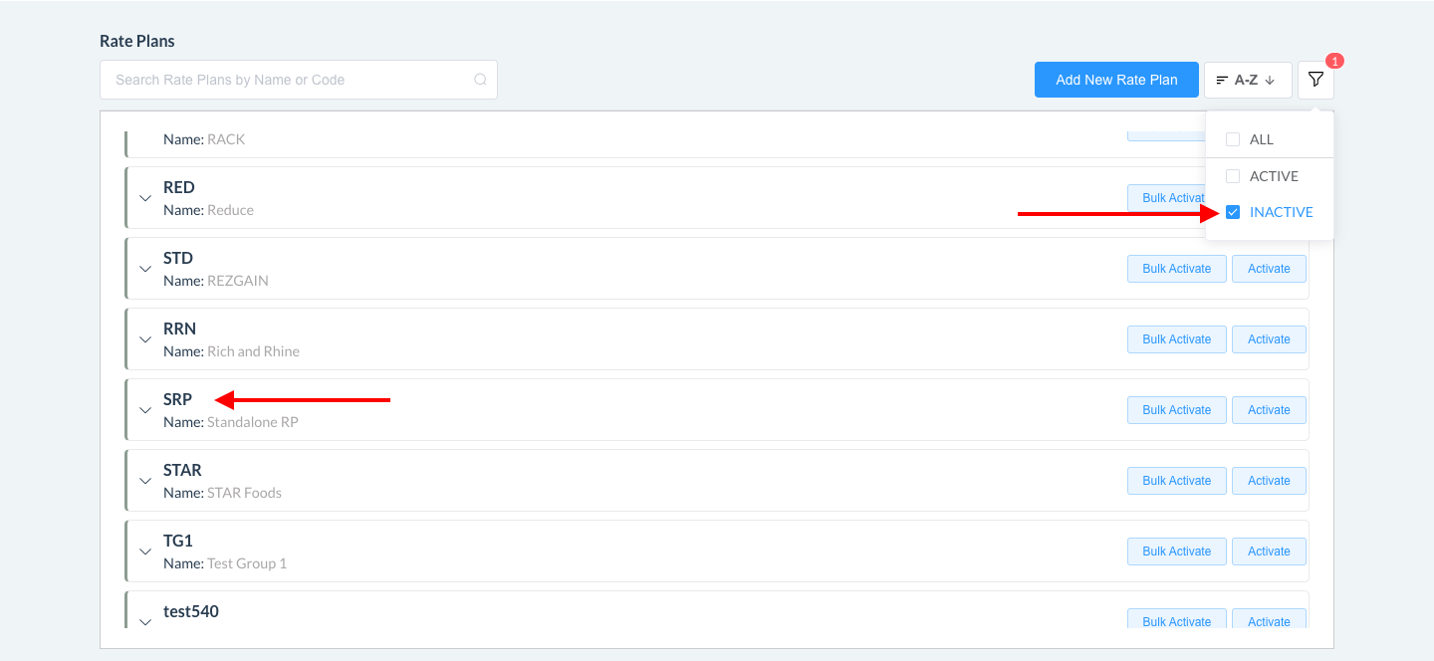Activate the TG1 rate plan

pyautogui.click(x=1269, y=551)
